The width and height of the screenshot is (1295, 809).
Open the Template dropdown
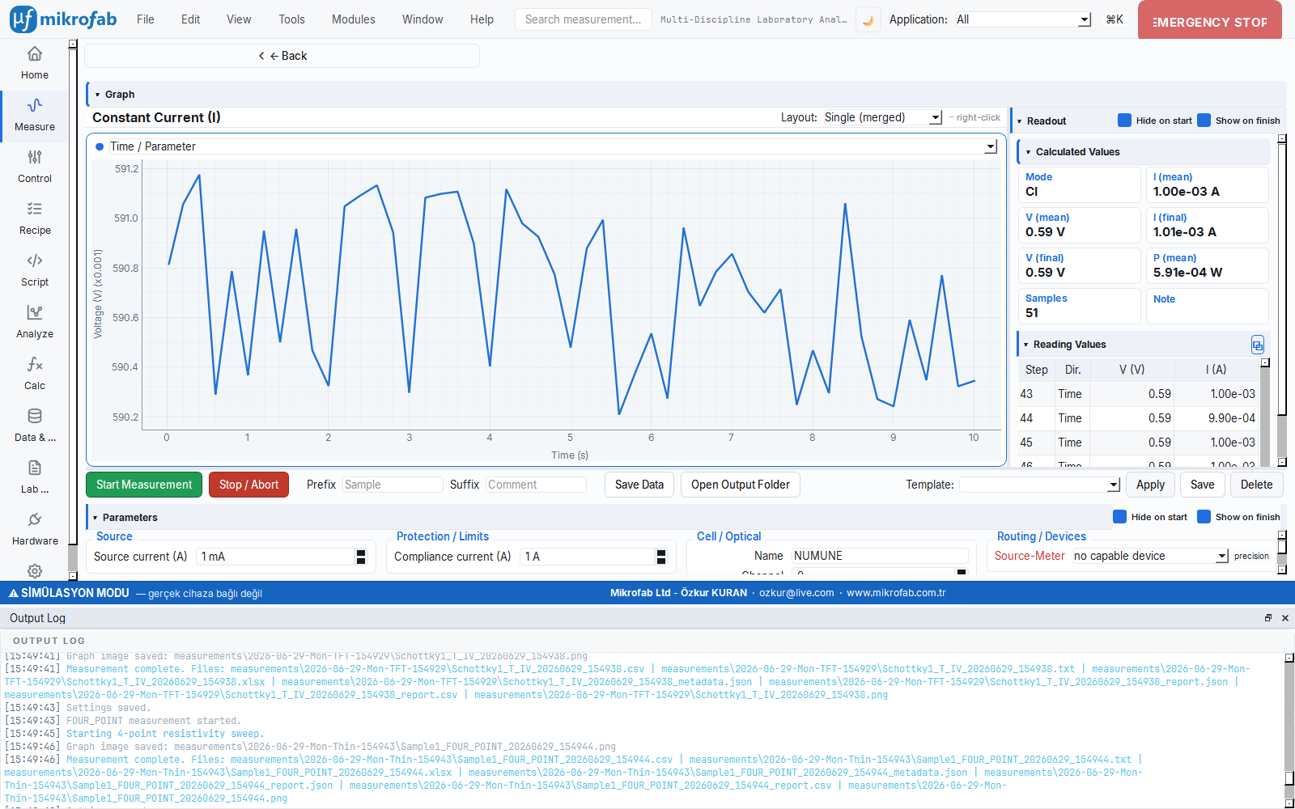point(1040,485)
